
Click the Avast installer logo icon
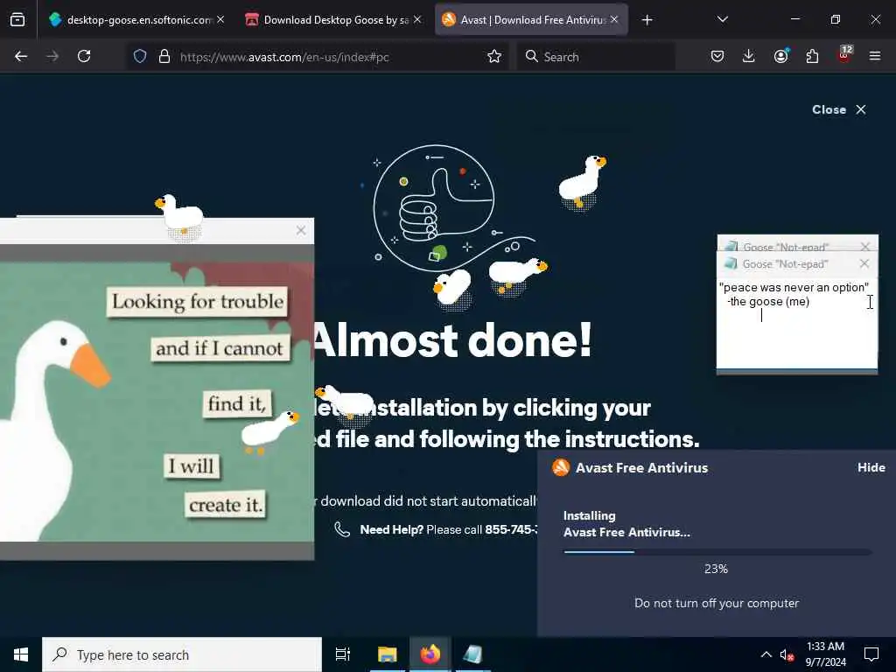pyautogui.click(x=561, y=467)
